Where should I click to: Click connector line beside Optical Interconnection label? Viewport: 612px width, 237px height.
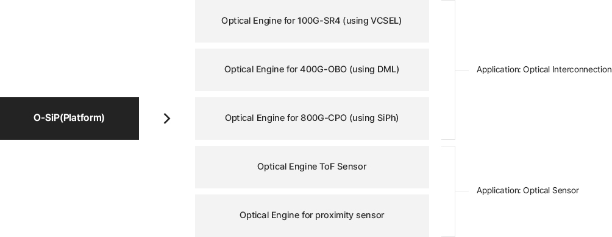coord(461,70)
